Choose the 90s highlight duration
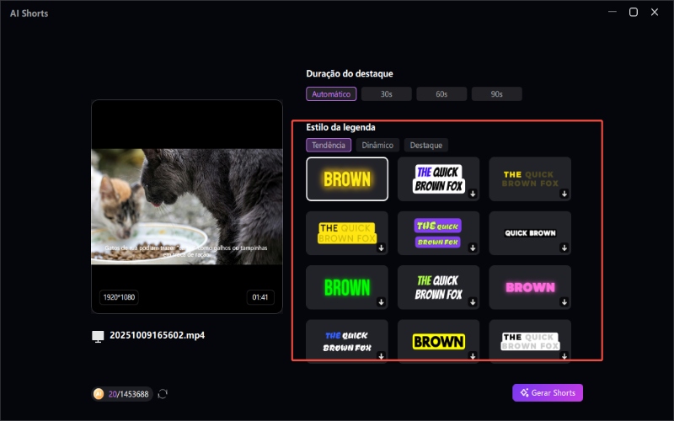This screenshot has width=674, height=421. (x=496, y=94)
